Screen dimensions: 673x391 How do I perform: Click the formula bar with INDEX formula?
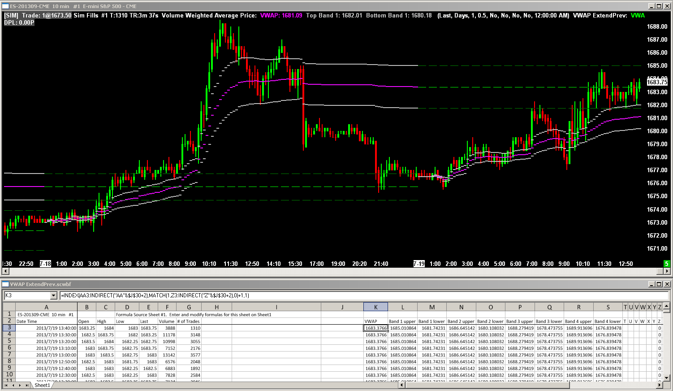coord(364,295)
